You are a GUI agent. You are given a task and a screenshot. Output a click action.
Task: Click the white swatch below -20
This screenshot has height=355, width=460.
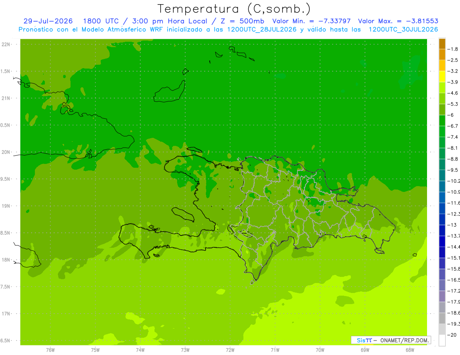click(442, 340)
